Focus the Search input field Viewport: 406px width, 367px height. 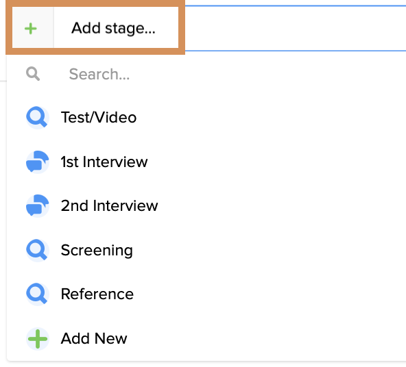coord(207,74)
